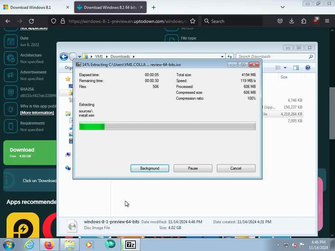
Task: Click the Firefox URL address bar
Action: point(127,21)
